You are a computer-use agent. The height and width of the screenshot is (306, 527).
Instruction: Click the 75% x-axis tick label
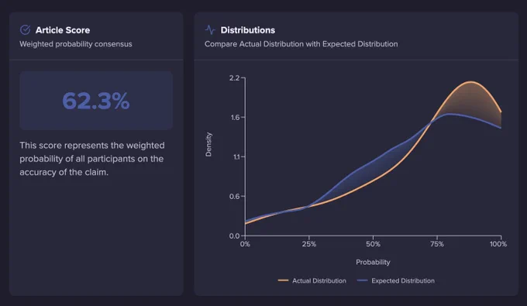[x=437, y=244]
